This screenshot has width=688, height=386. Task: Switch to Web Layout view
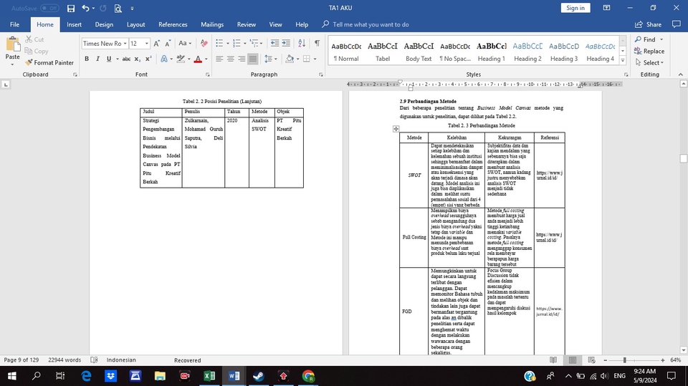tap(591, 360)
